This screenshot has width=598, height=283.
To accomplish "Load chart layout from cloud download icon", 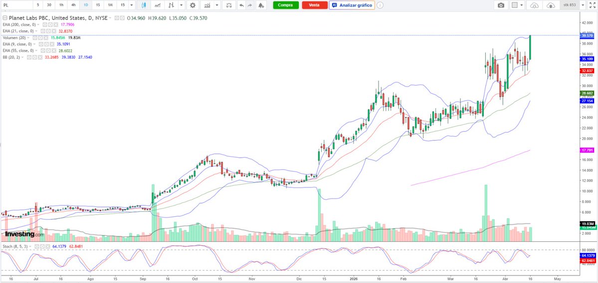I will point(535,5).
